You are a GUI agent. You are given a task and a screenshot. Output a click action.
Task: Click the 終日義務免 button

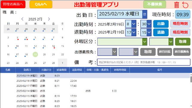point(182,52)
